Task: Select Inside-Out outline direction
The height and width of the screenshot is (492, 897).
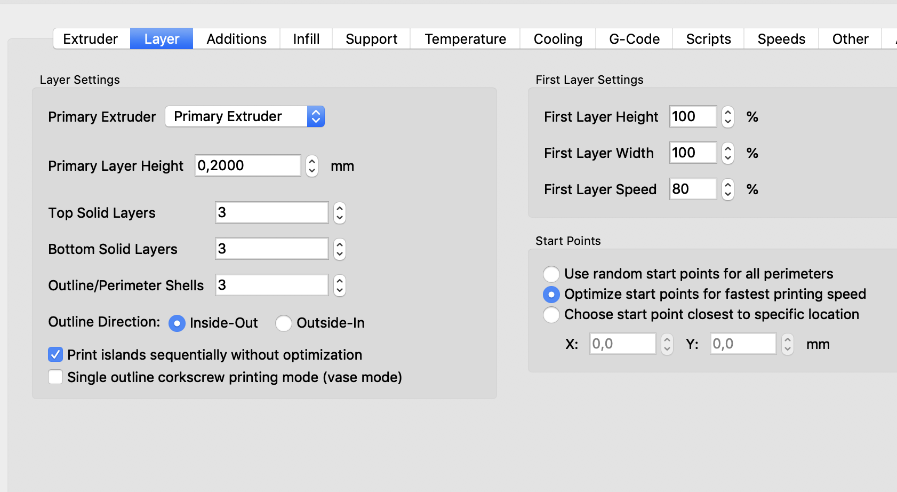Action: [177, 323]
